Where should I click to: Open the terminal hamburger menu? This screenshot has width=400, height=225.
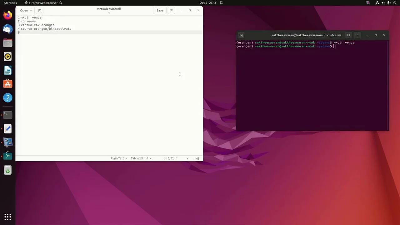coord(357,35)
